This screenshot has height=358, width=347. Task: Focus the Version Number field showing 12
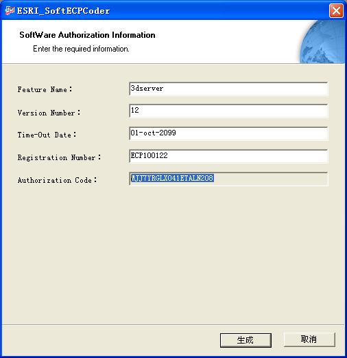click(228, 111)
